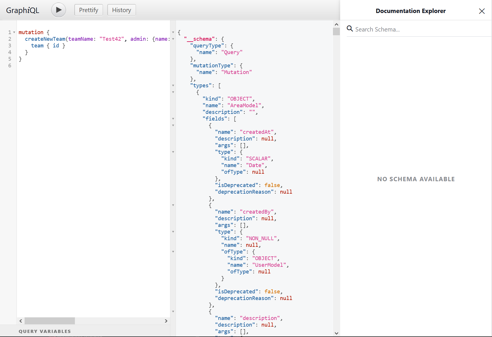The width and height of the screenshot is (492, 337).
Task: Click the result pane vertical scrollbar thumb
Action: tap(336, 32)
